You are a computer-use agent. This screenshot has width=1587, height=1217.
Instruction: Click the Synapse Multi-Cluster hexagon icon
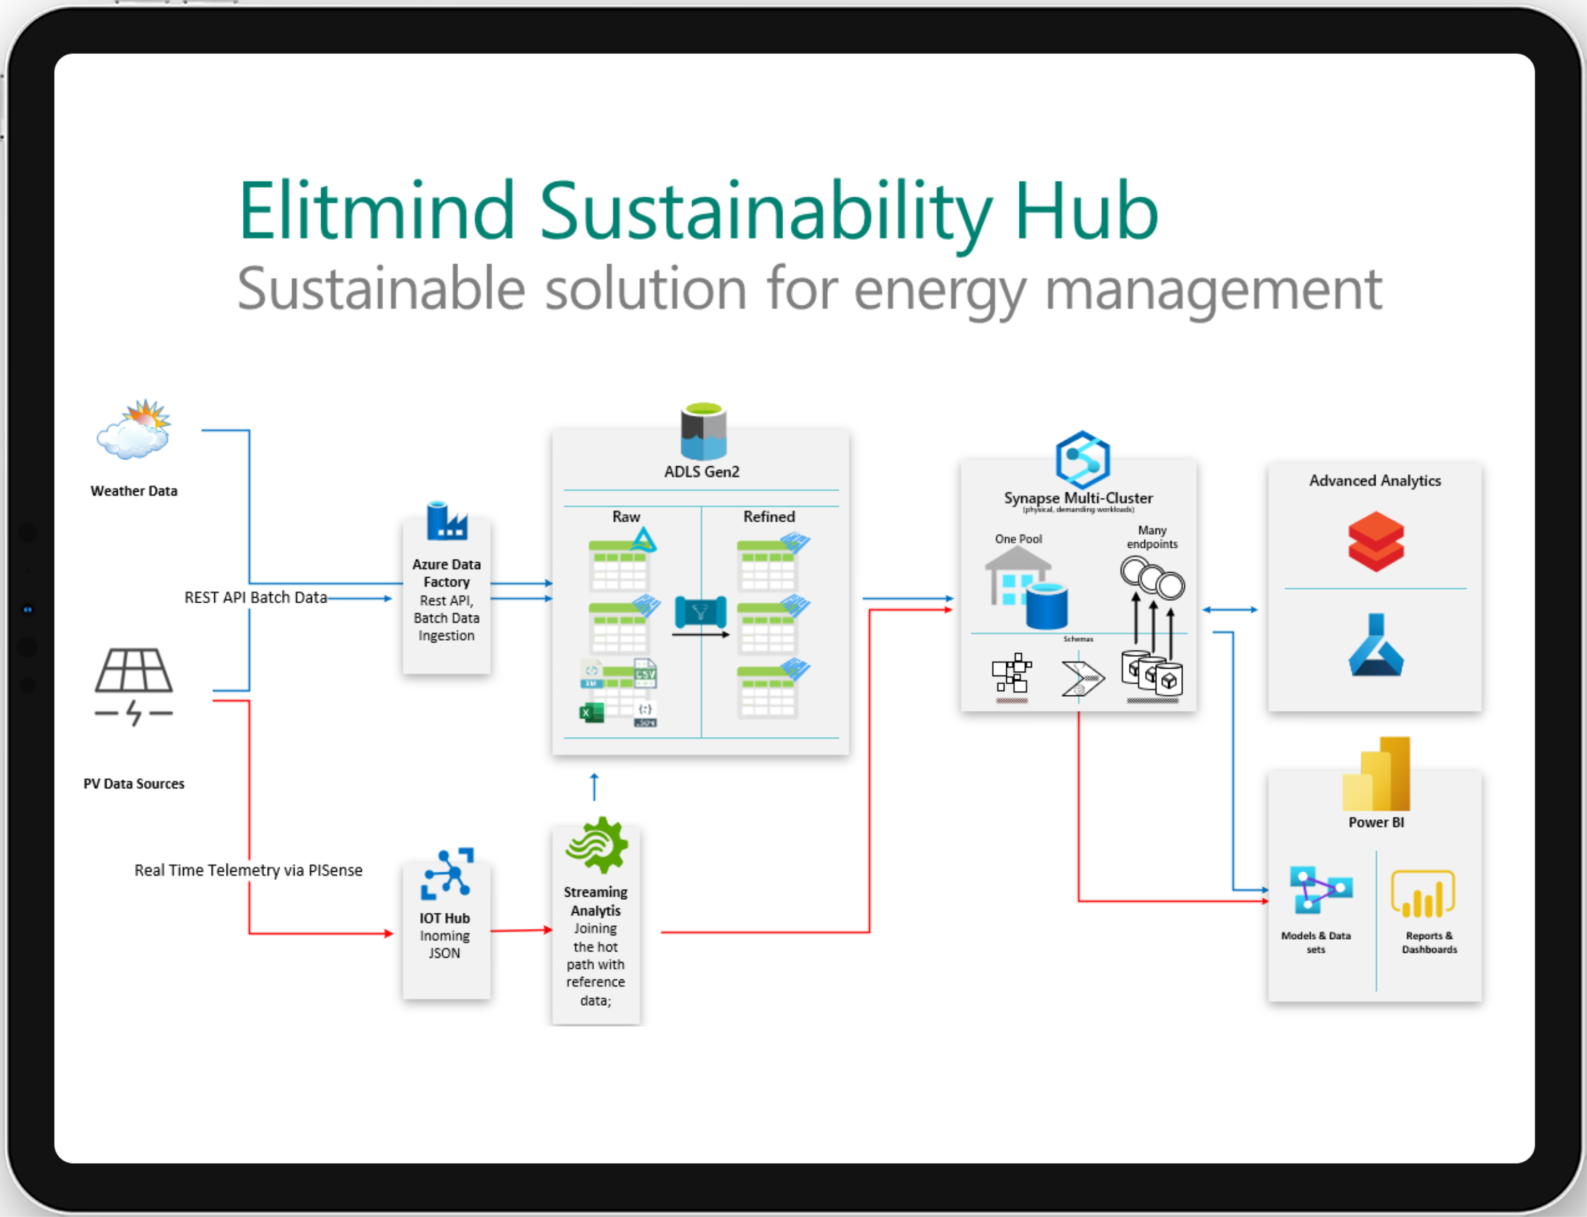click(x=1083, y=460)
